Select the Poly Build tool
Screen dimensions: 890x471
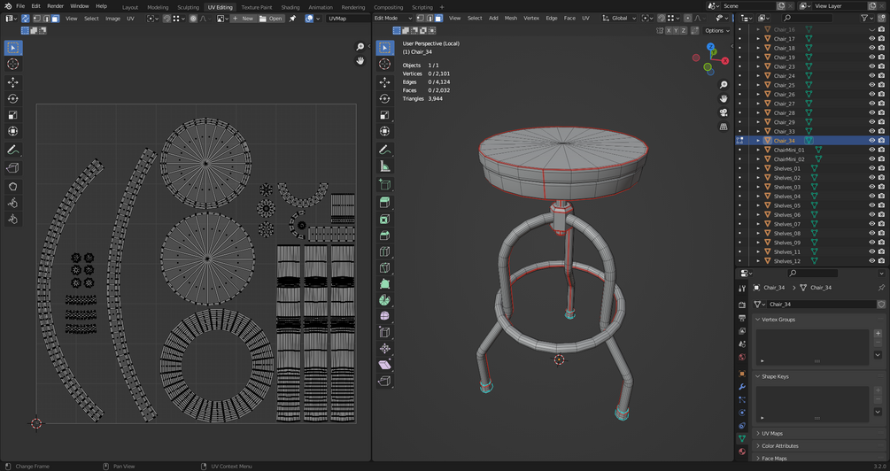[x=385, y=283]
